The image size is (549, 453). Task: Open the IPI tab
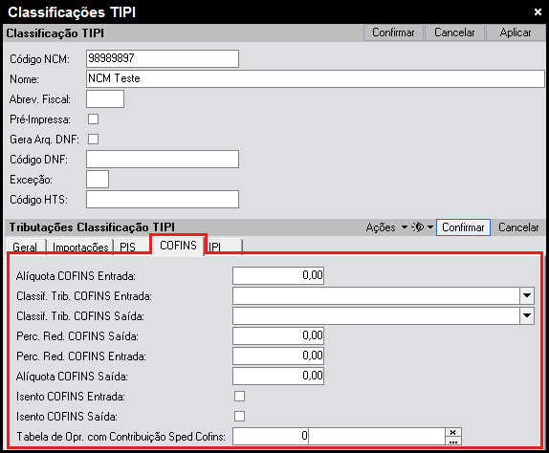(x=224, y=248)
